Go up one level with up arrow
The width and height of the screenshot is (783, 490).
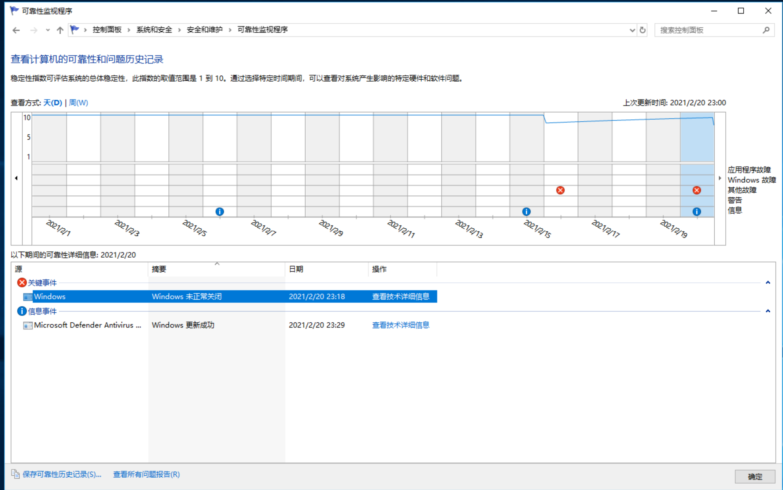point(60,30)
